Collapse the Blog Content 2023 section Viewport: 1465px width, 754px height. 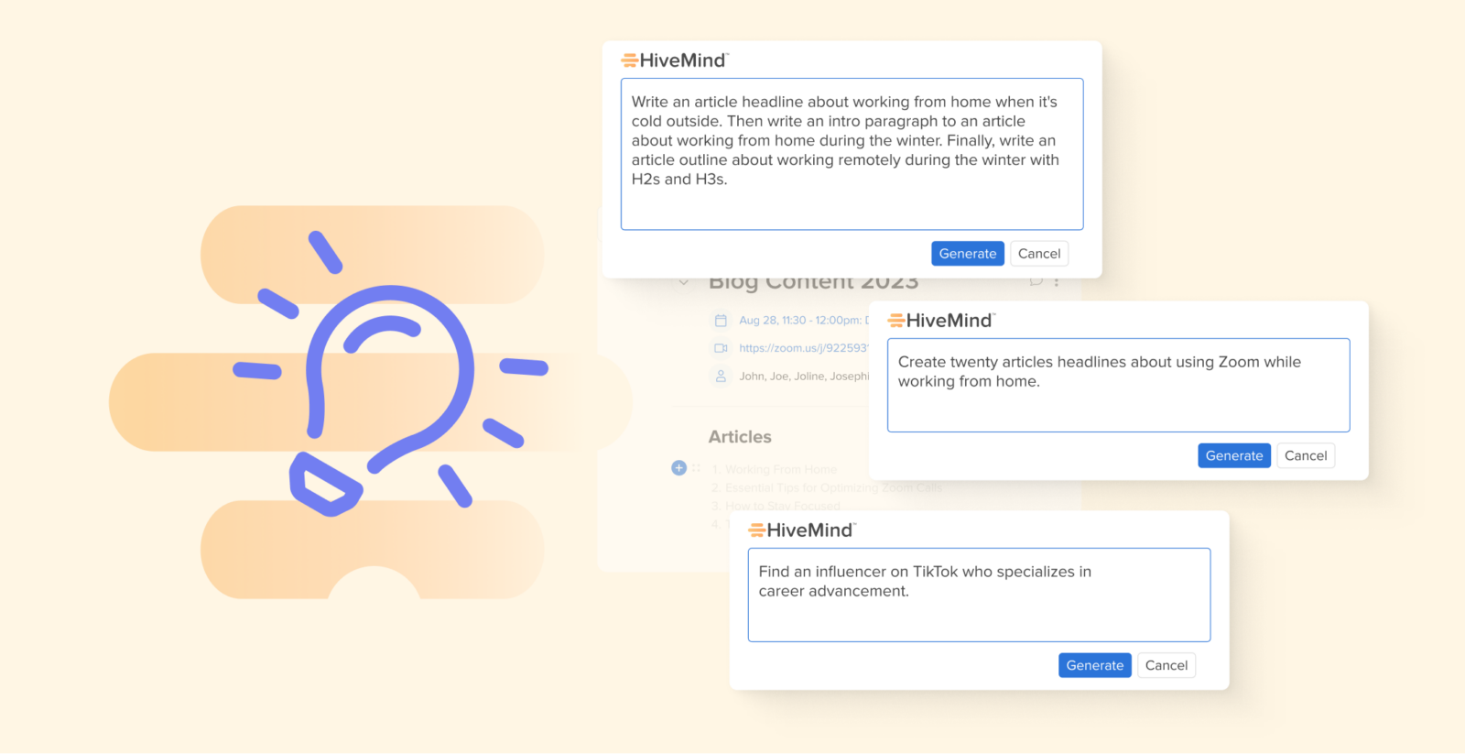point(684,281)
